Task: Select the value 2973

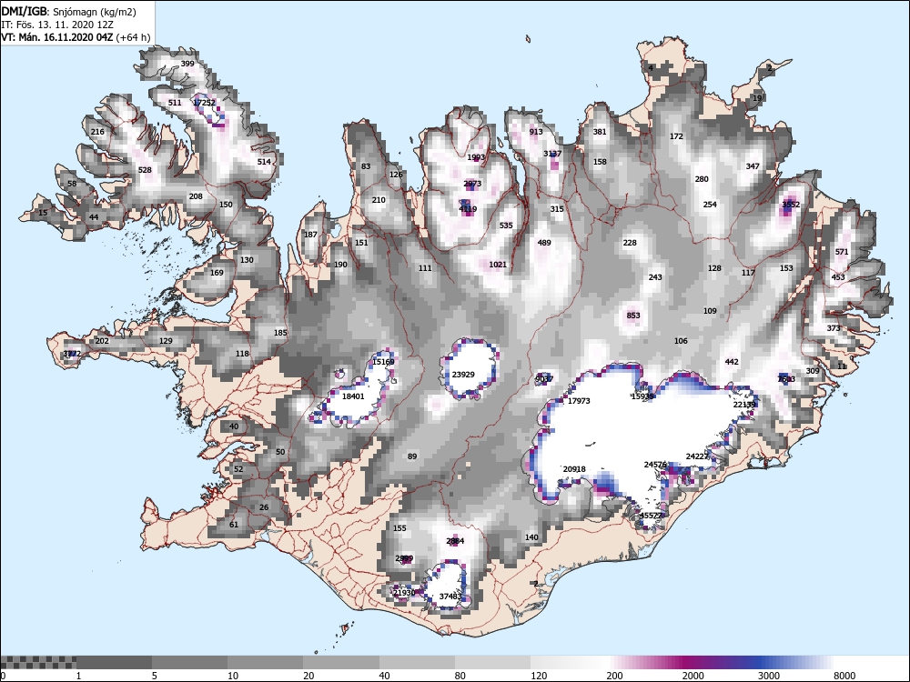Action: coord(472,184)
